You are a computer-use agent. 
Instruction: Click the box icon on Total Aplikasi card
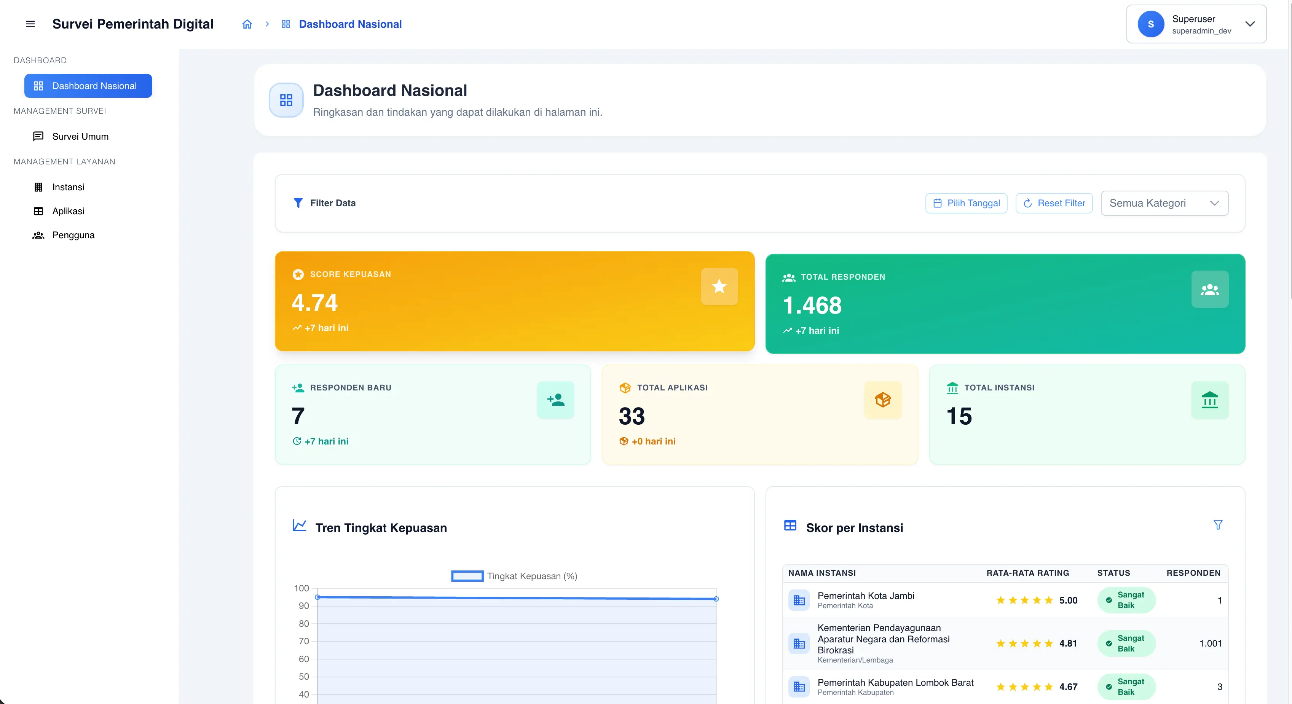882,400
